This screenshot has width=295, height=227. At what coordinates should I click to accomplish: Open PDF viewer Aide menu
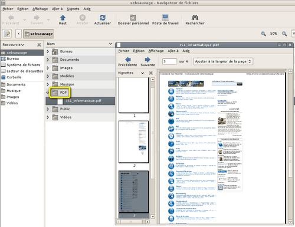coord(186,51)
